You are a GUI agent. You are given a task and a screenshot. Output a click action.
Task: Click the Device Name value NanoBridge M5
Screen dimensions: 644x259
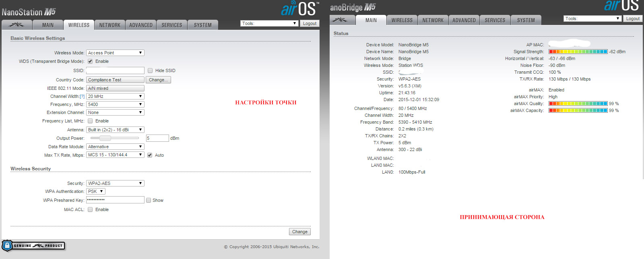pos(413,52)
